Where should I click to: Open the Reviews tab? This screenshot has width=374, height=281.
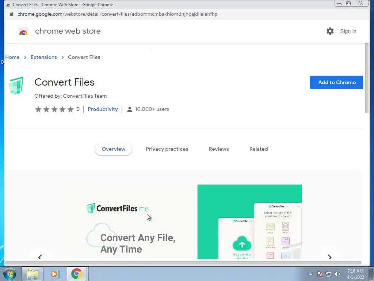point(219,149)
